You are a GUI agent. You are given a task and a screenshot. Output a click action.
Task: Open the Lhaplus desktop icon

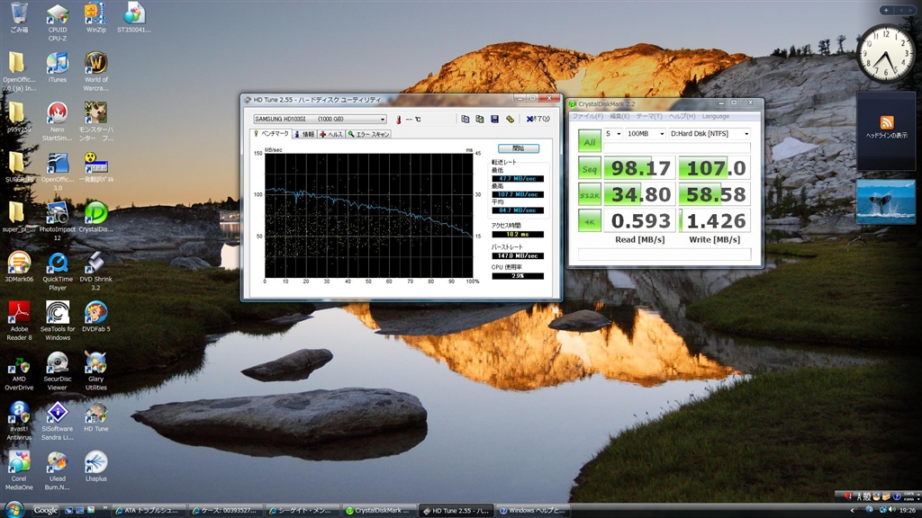(x=95, y=467)
